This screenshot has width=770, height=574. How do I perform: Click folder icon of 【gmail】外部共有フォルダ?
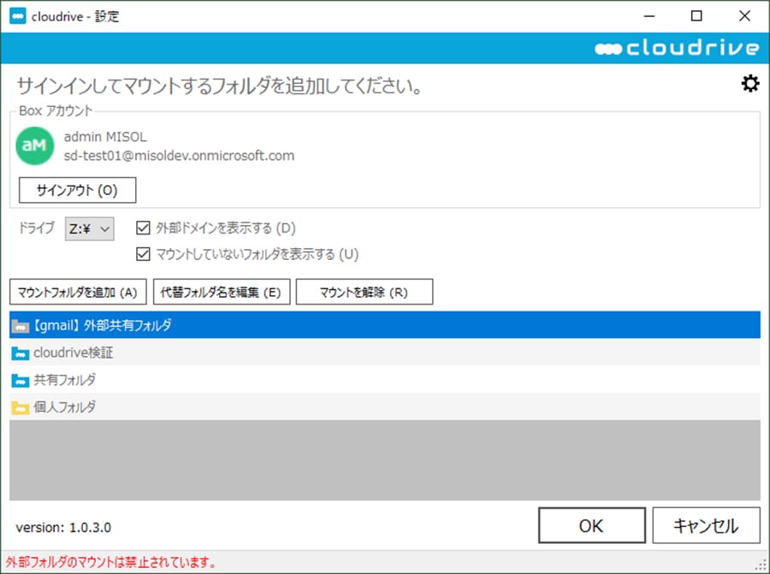tap(21, 325)
